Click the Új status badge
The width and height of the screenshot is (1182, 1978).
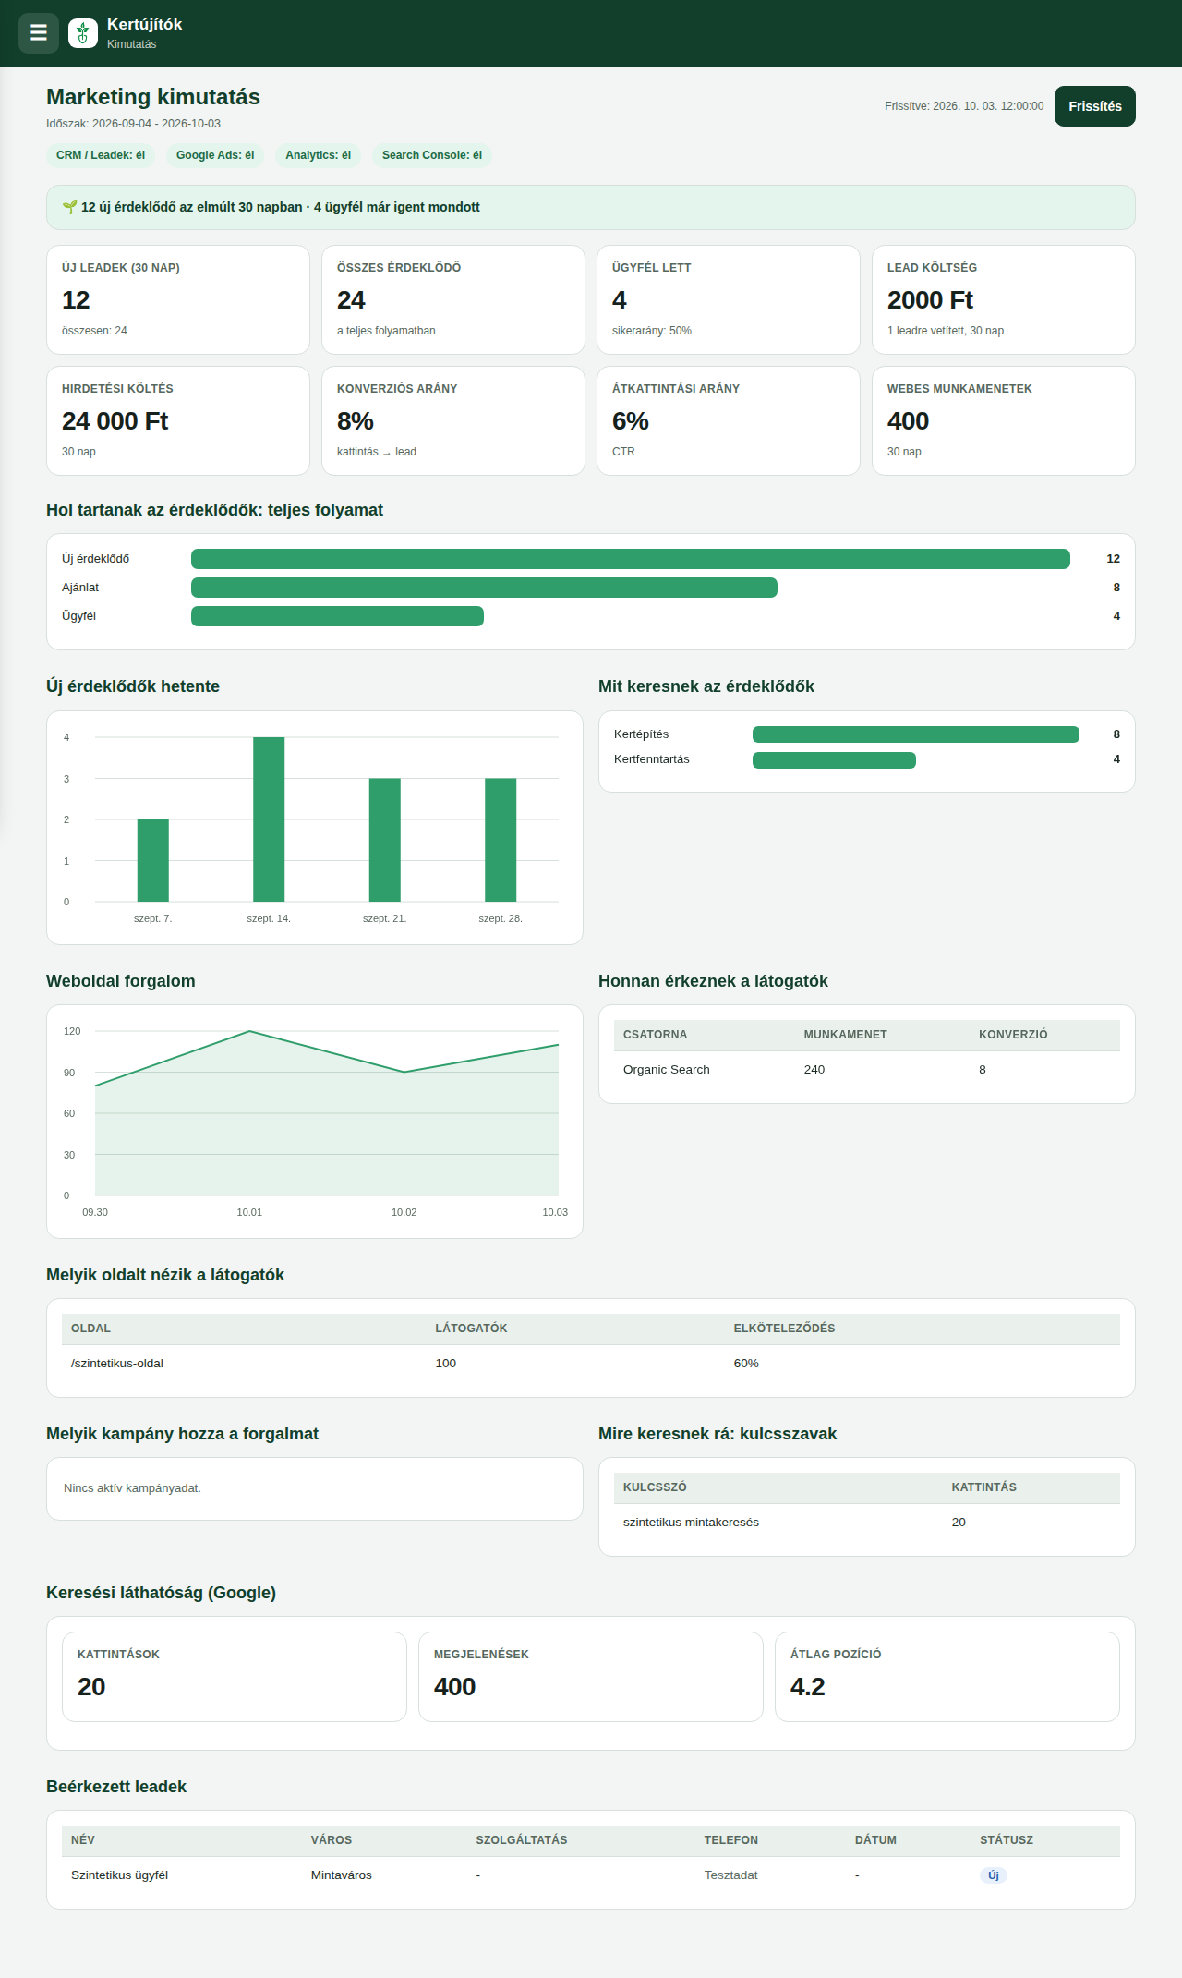click(994, 1875)
